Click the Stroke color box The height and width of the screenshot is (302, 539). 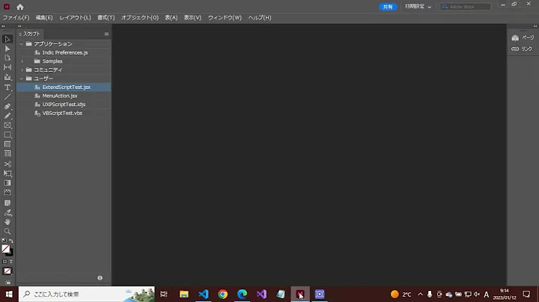point(10,253)
